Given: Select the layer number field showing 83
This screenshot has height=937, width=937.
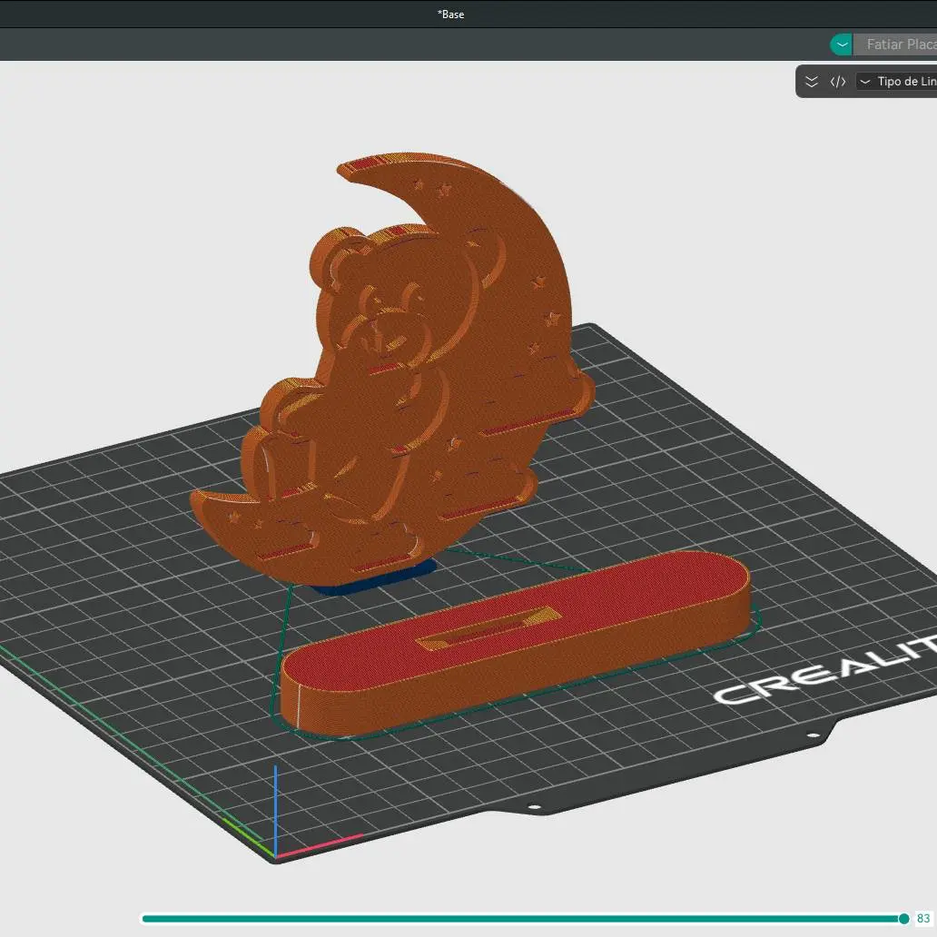Looking at the screenshot, I should [924, 919].
